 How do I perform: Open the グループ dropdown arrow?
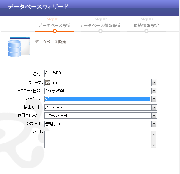[154, 82]
